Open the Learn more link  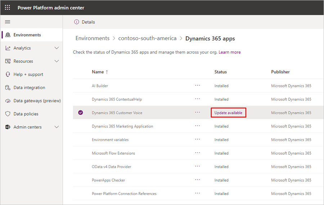tap(230, 52)
